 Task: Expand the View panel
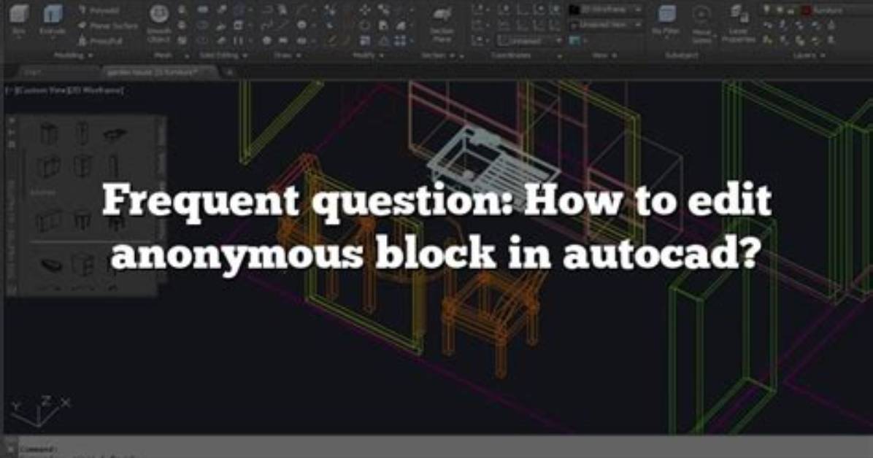(604, 56)
